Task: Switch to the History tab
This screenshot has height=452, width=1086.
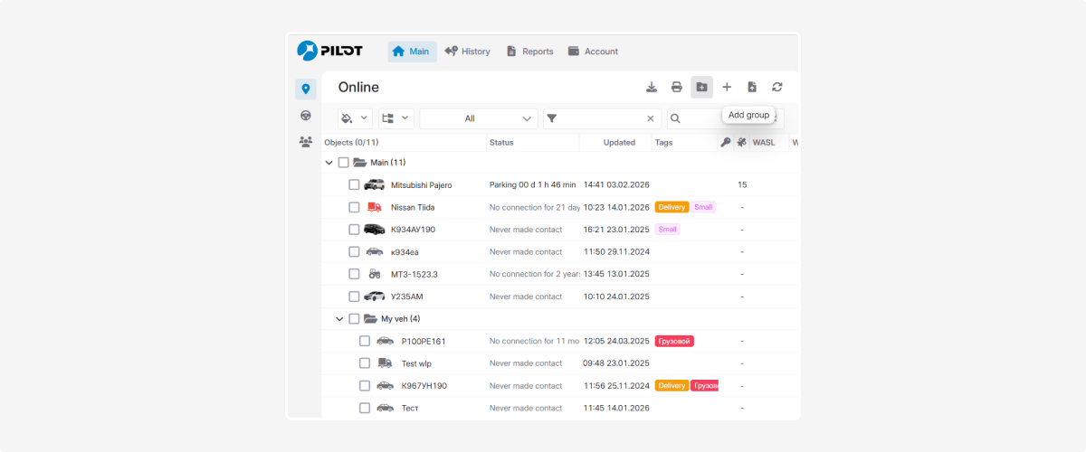Action: pyautogui.click(x=466, y=52)
